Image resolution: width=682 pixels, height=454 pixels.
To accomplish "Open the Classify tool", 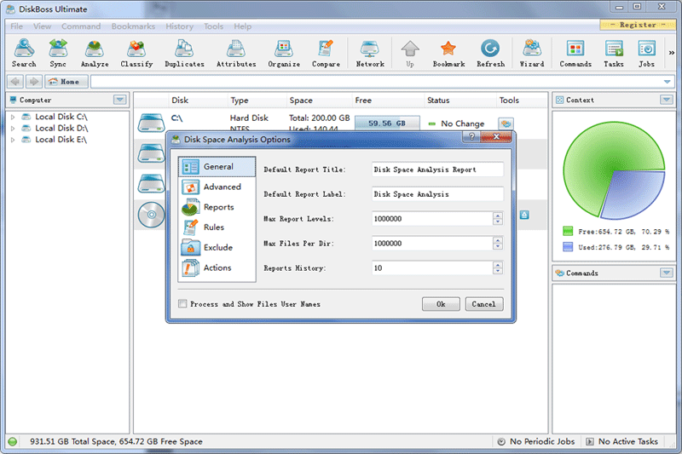I will [136, 53].
